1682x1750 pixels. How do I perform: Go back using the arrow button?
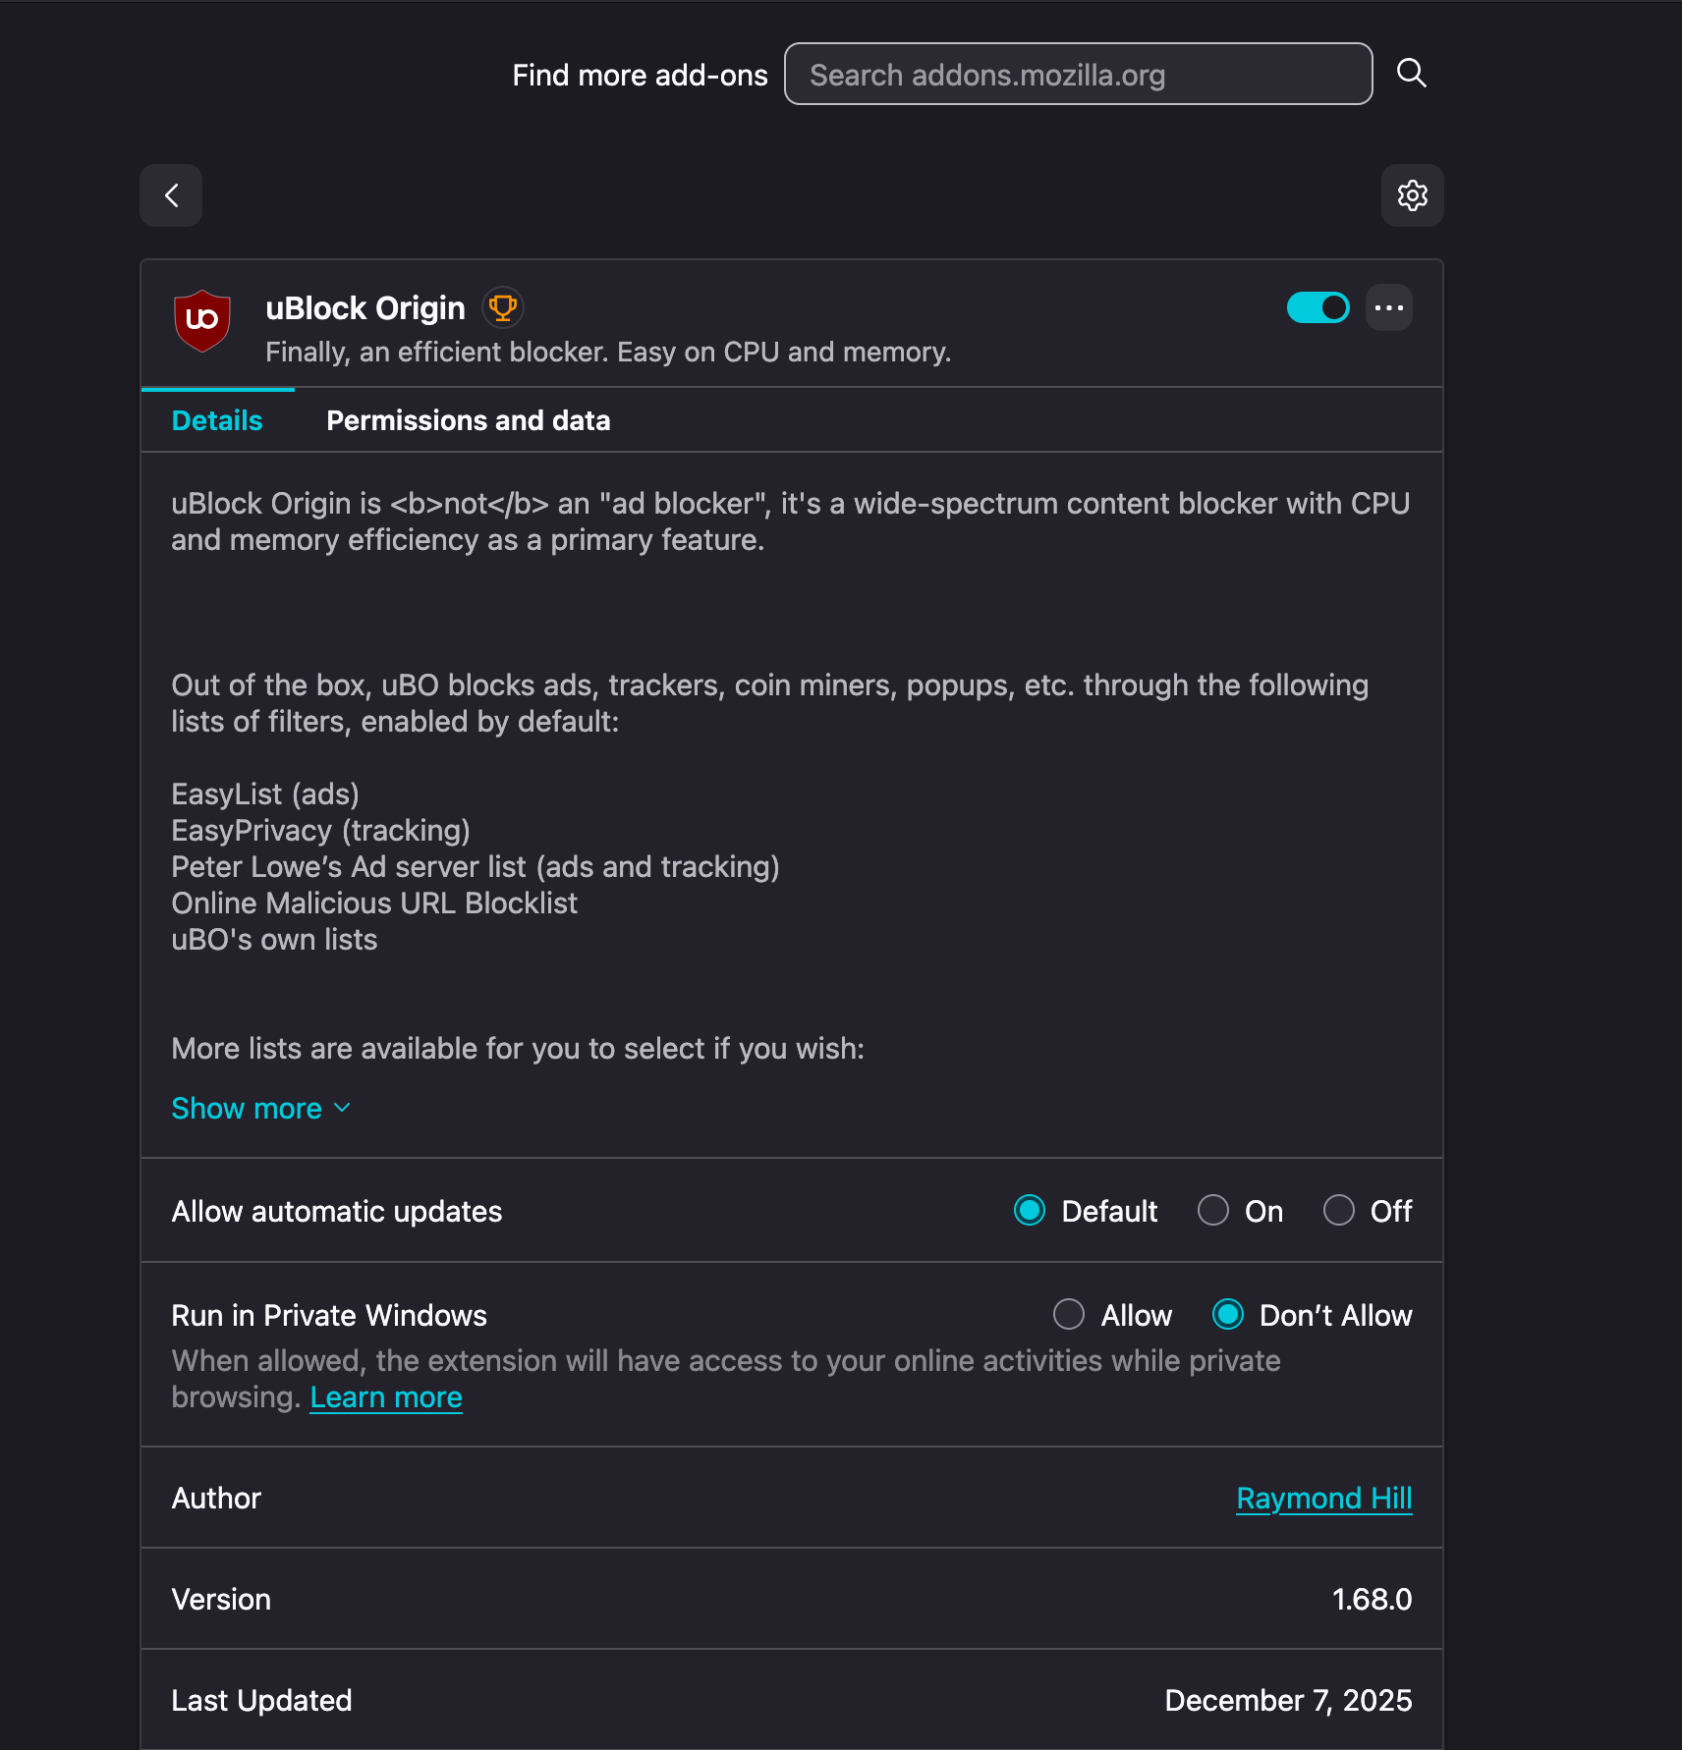(x=171, y=195)
